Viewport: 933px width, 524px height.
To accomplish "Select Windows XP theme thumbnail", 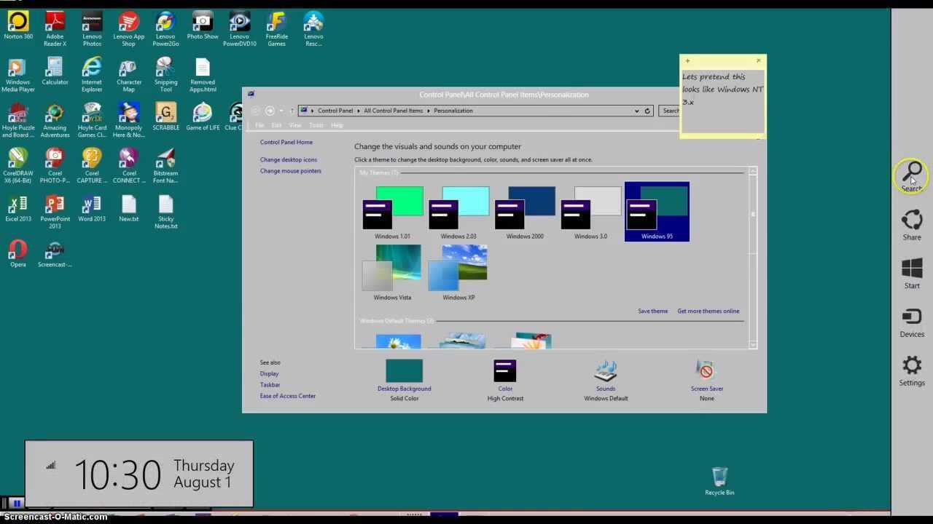I will (458, 273).
